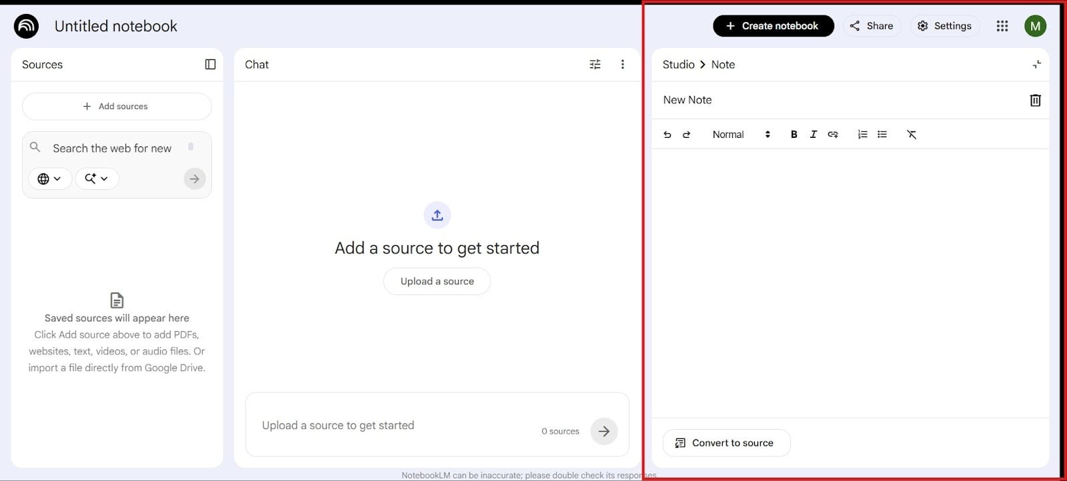Screen dimensions: 1067x481
Task: Insert a link in the note
Action: tap(833, 135)
